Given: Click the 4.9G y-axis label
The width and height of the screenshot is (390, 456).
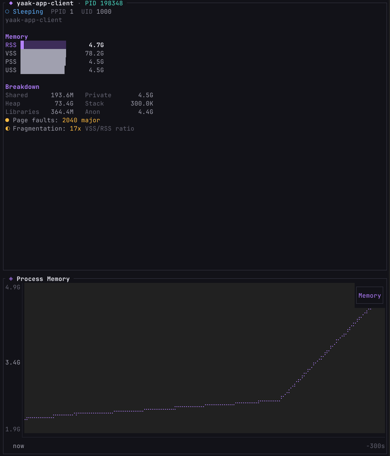Looking at the screenshot, I should [x=13, y=287].
